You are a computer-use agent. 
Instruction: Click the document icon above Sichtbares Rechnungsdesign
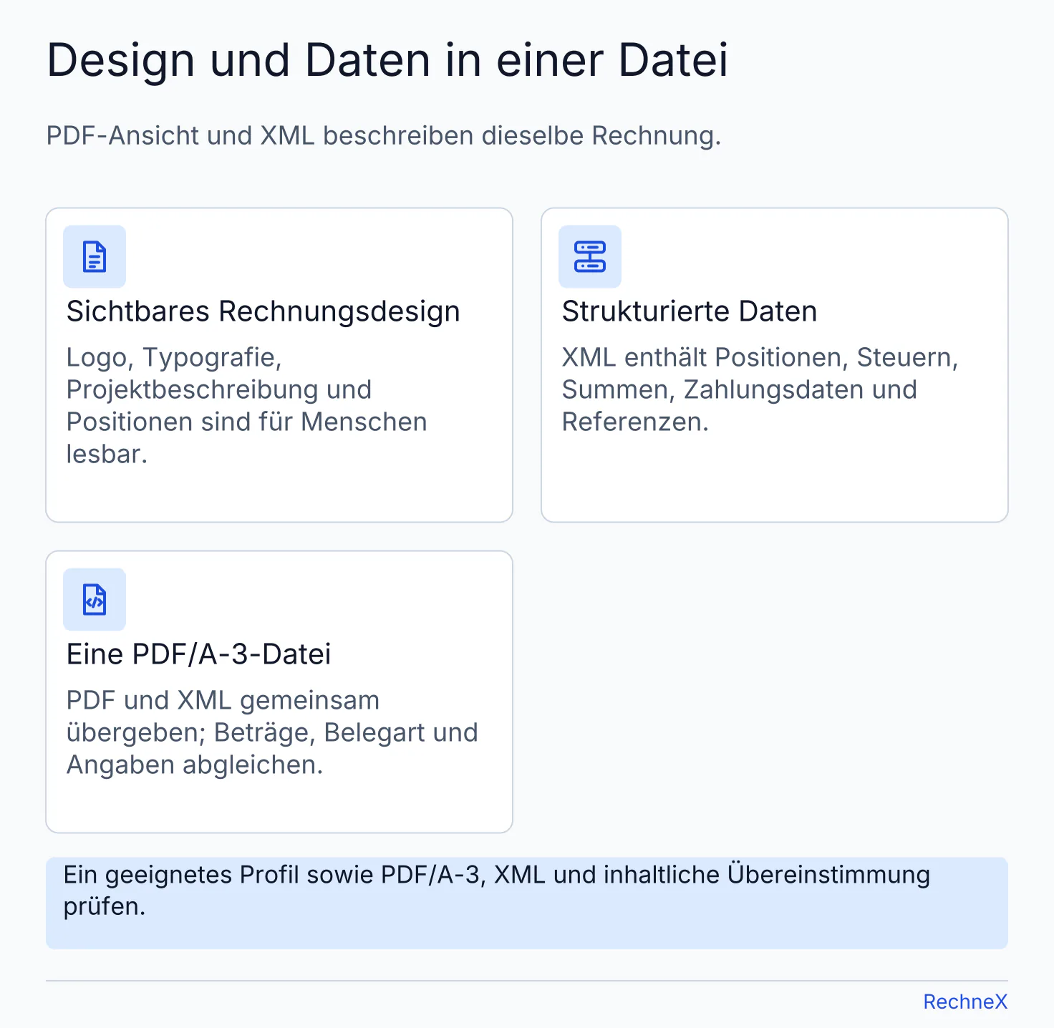pos(95,257)
